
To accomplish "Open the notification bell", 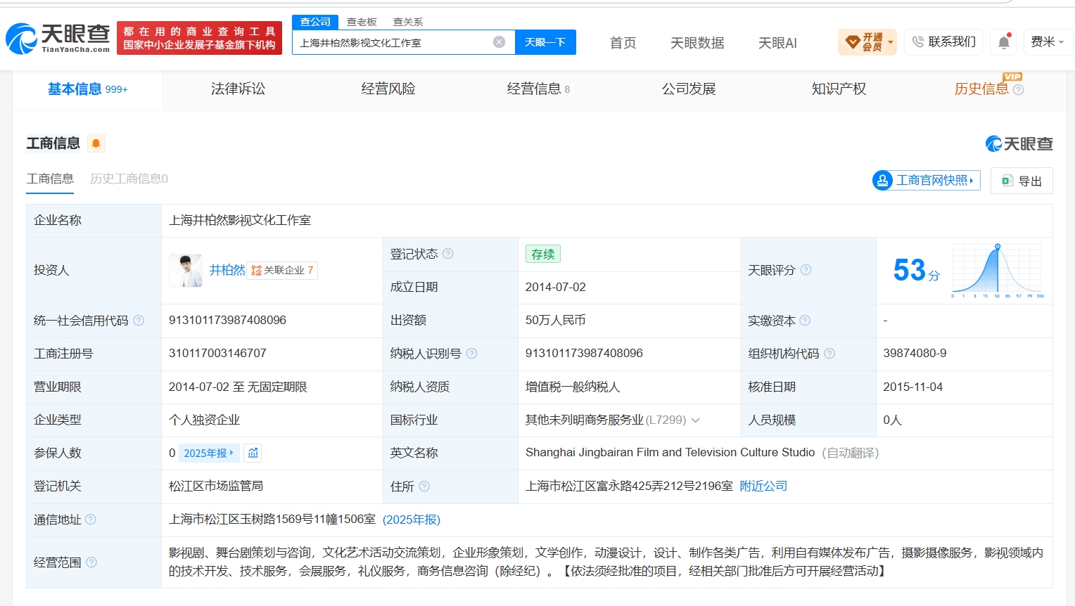I will [1004, 42].
